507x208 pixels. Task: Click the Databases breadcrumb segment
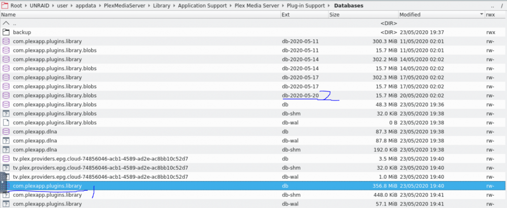349,6
